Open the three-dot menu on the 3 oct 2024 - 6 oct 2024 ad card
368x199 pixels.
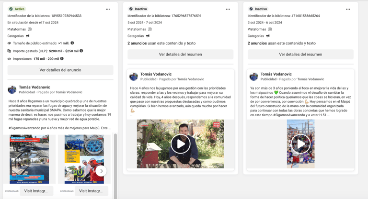tap(348, 9)
